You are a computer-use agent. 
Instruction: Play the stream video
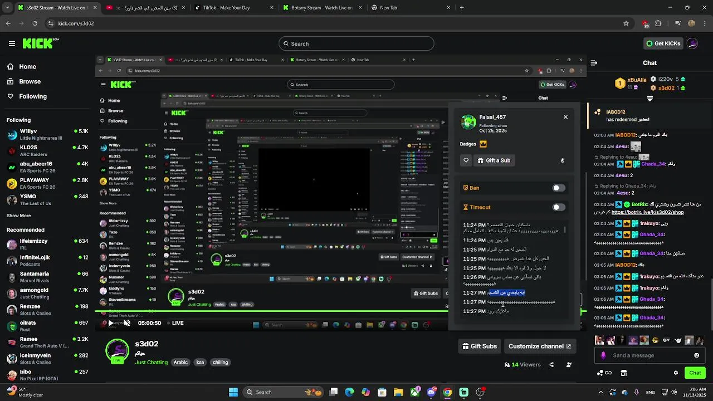(x=111, y=323)
